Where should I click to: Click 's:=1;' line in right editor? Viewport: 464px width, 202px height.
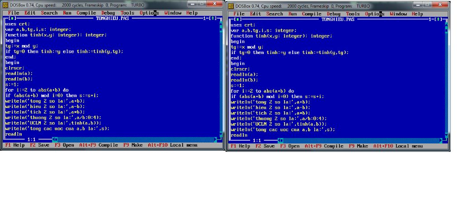(237, 85)
